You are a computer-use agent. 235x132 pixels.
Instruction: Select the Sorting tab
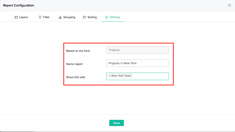point(92,17)
